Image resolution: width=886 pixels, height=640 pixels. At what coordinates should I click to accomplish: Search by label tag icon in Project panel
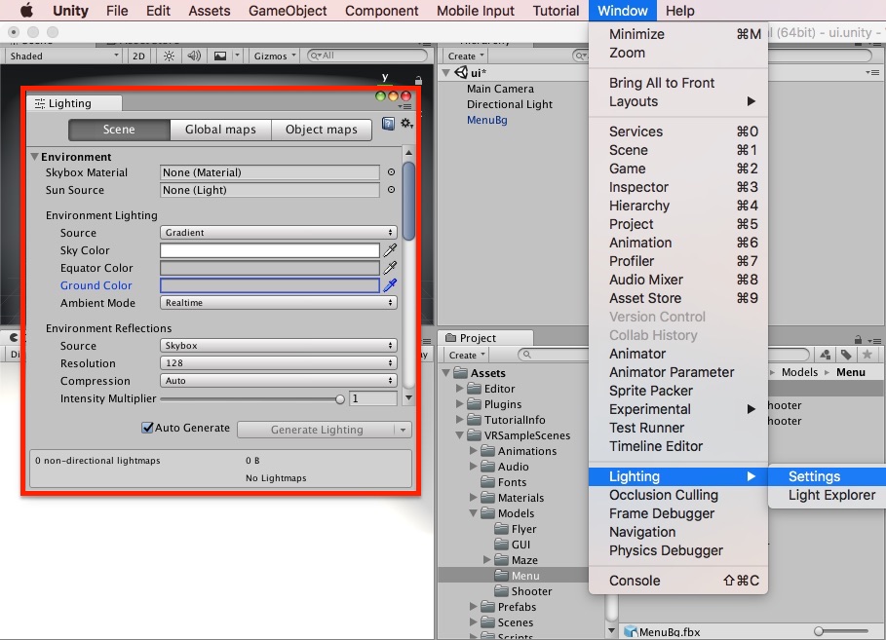[846, 355]
